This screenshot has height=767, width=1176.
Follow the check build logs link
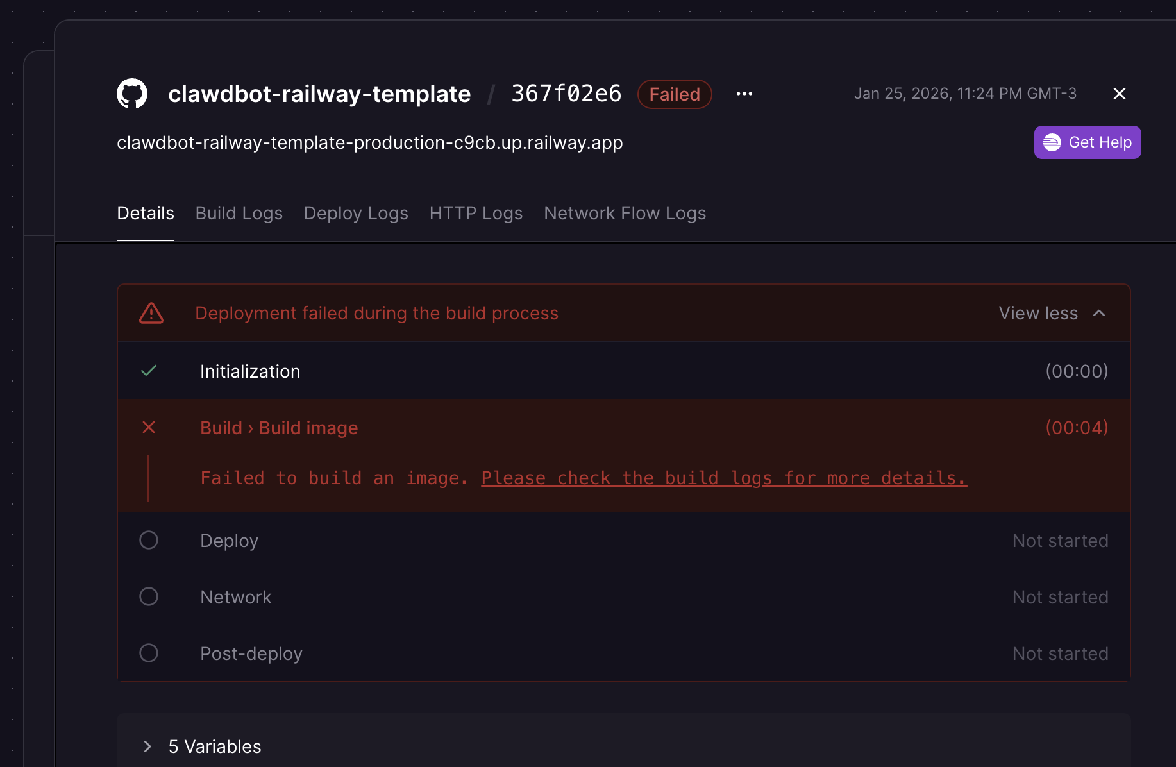[723, 478]
